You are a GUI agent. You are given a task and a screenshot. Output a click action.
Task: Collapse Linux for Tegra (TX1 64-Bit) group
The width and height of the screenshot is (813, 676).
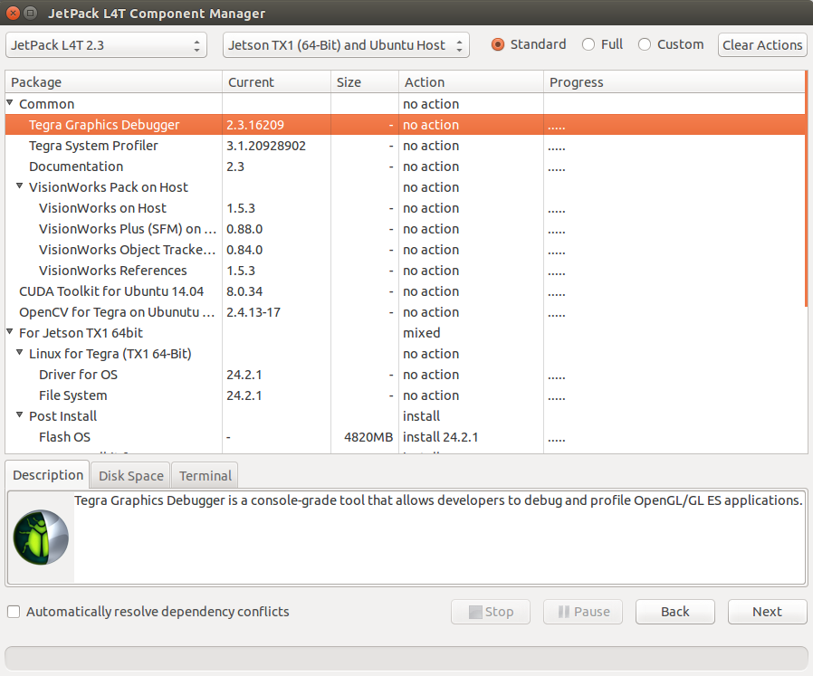click(20, 353)
